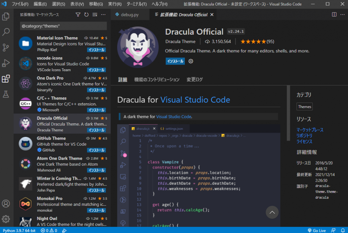The width and height of the screenshot is (348, 233).
Task: Open the 移動(G) menu
Action: [x=96, y=4]
